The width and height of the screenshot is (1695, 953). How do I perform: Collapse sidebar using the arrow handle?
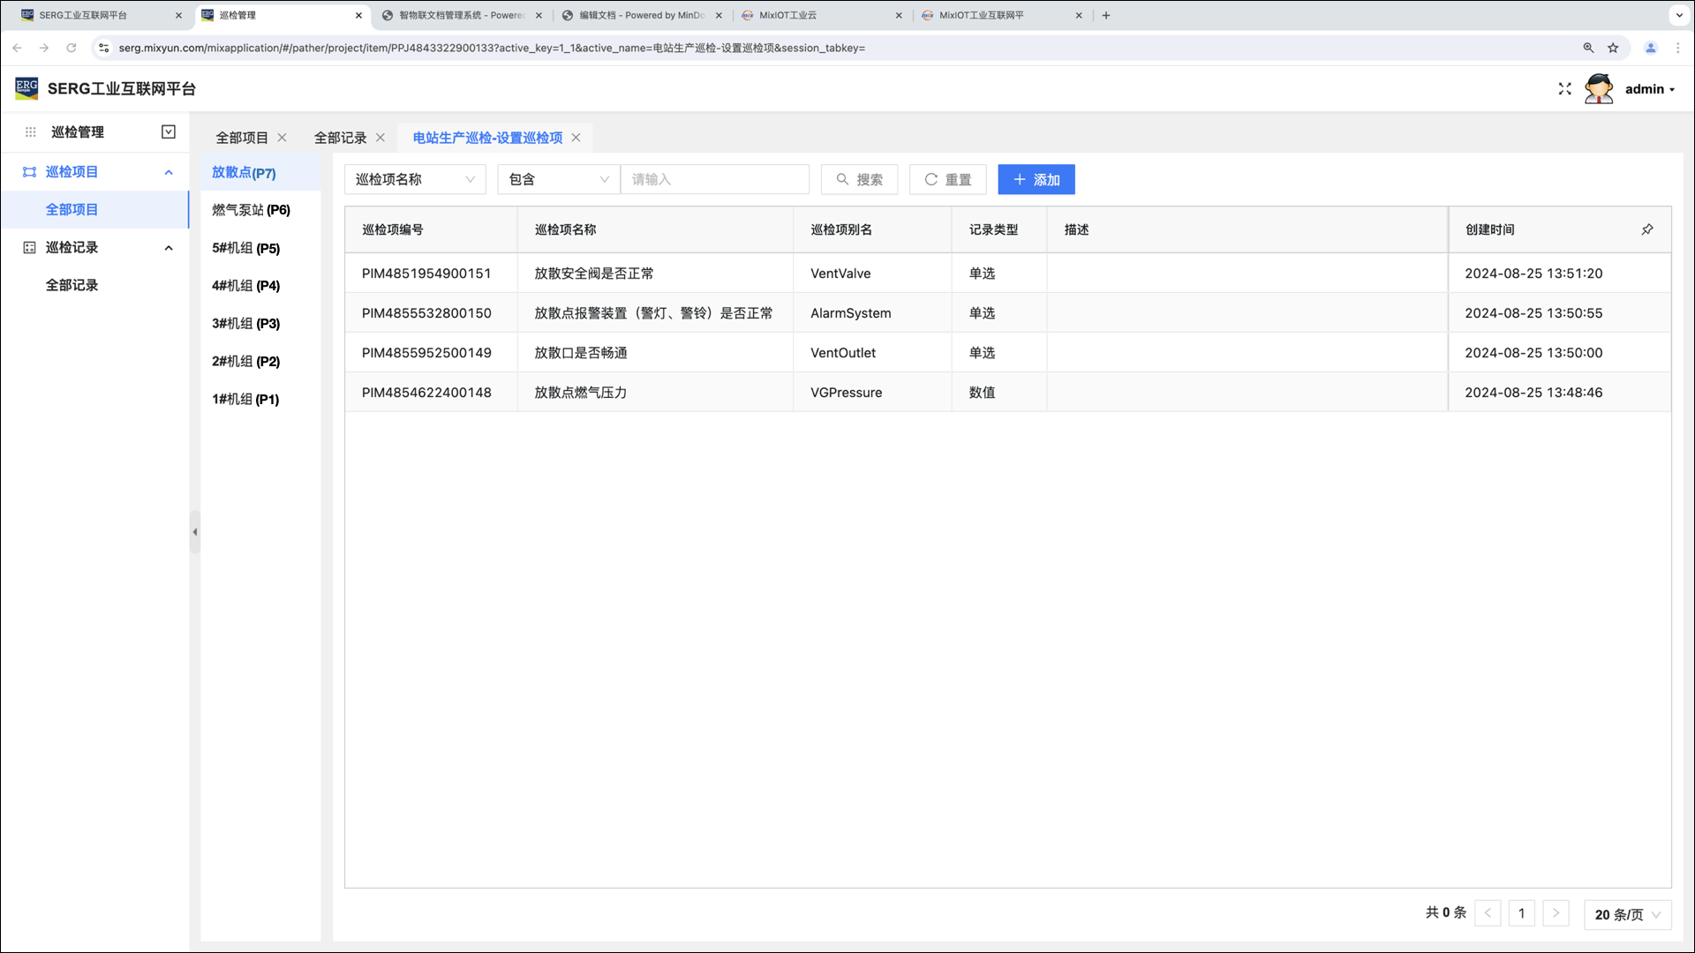click(x=194, y=532)
